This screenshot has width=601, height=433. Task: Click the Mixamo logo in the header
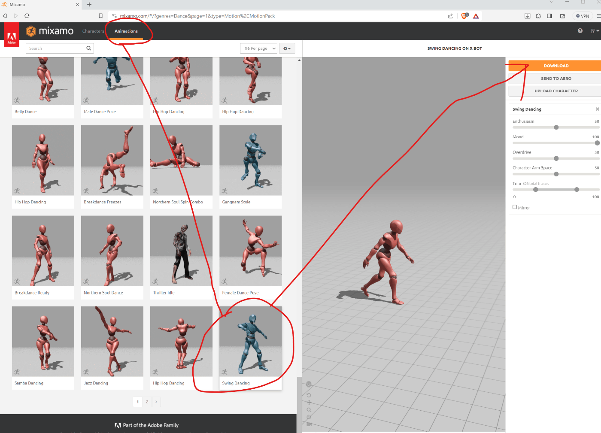[49, 31]
